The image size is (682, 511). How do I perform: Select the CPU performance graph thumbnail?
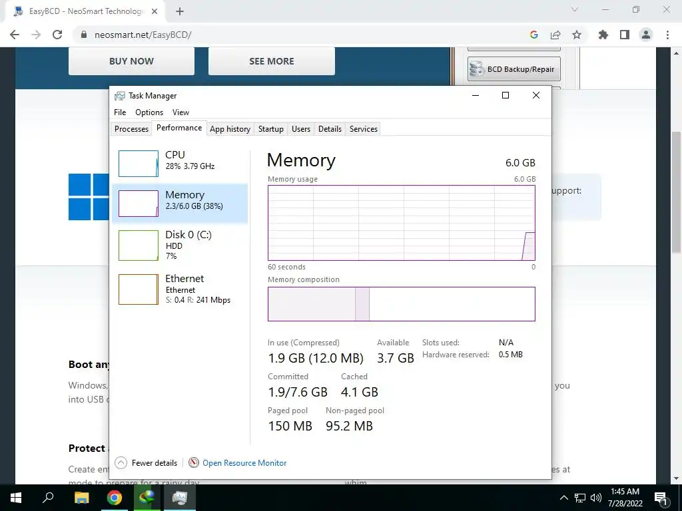[x=139, y=164]
